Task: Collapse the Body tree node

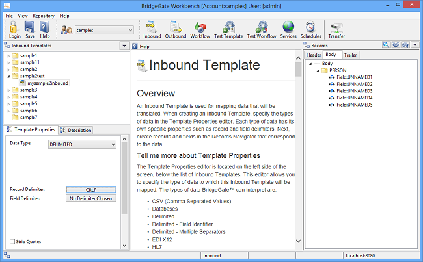Action: point(310,64)
